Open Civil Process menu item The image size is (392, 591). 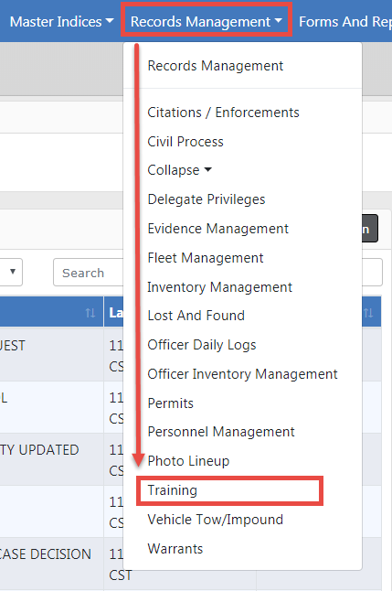pyautogui.click(x=185, y=142)
